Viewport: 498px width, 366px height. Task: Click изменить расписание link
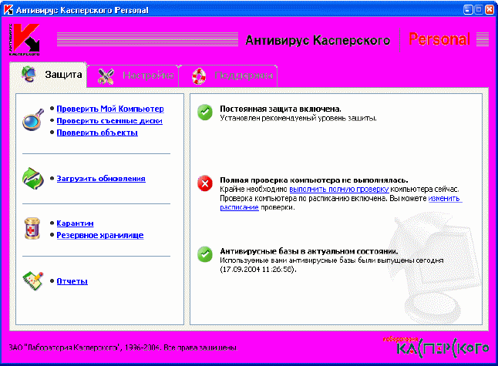tap(445, 198)
